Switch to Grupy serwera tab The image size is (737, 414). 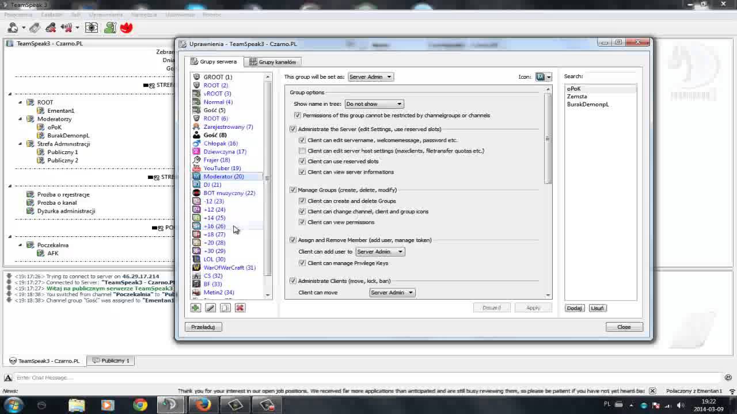click(214, 62)
